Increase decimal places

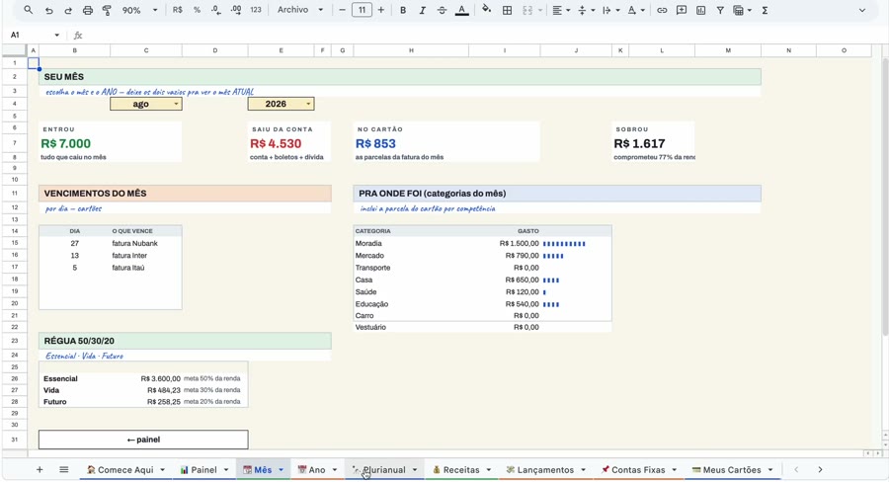236,10
